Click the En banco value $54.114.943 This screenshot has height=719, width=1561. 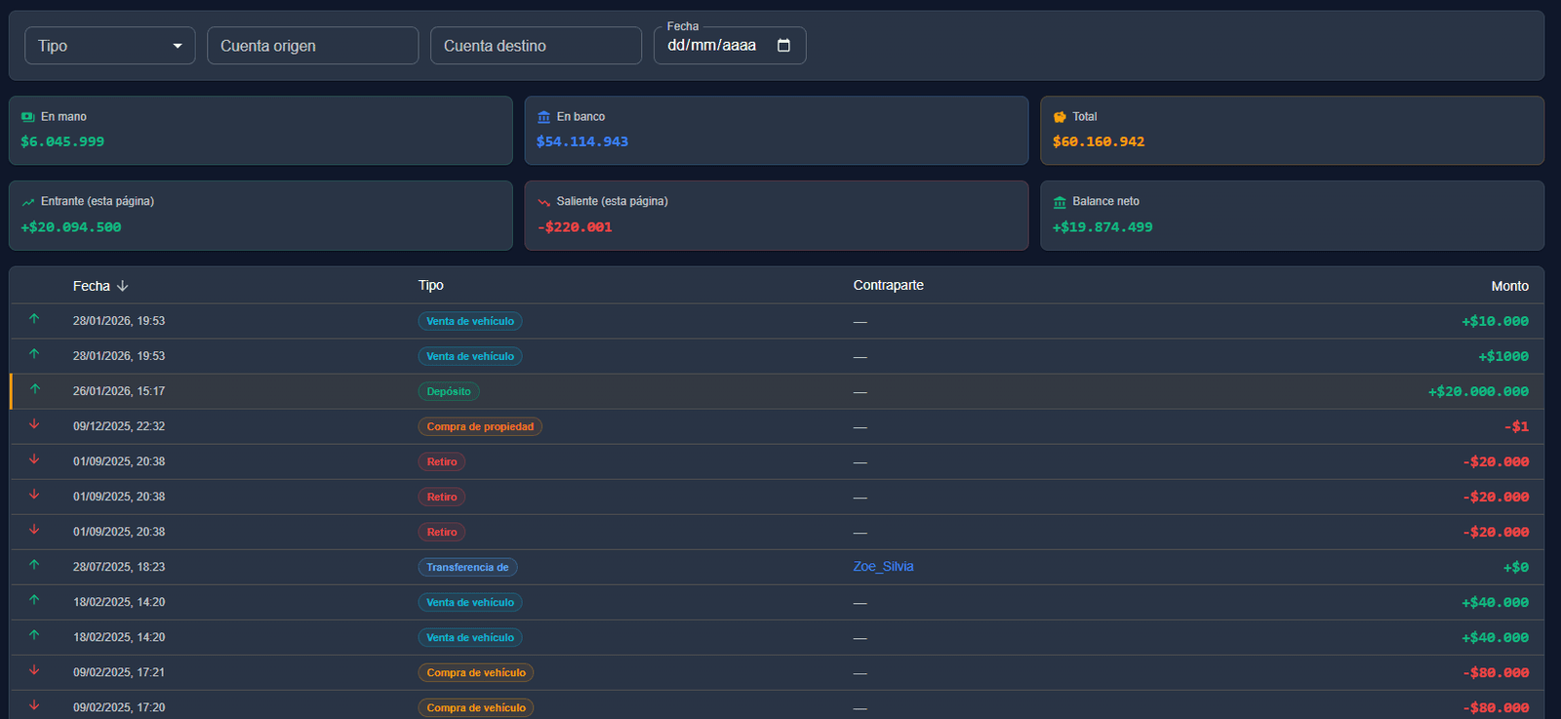[x=582, y=141]
